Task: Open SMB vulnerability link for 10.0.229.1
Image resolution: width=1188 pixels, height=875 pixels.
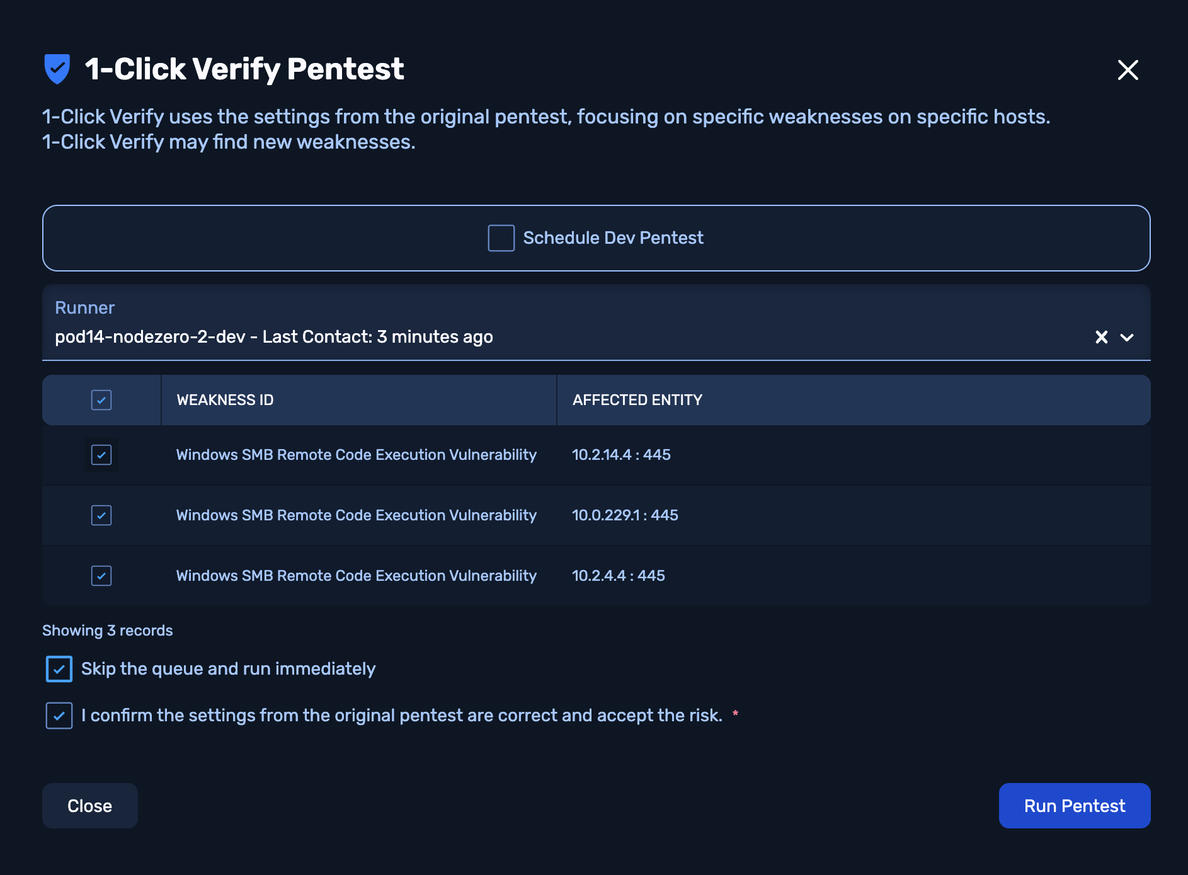Action: tap(356, 515)
